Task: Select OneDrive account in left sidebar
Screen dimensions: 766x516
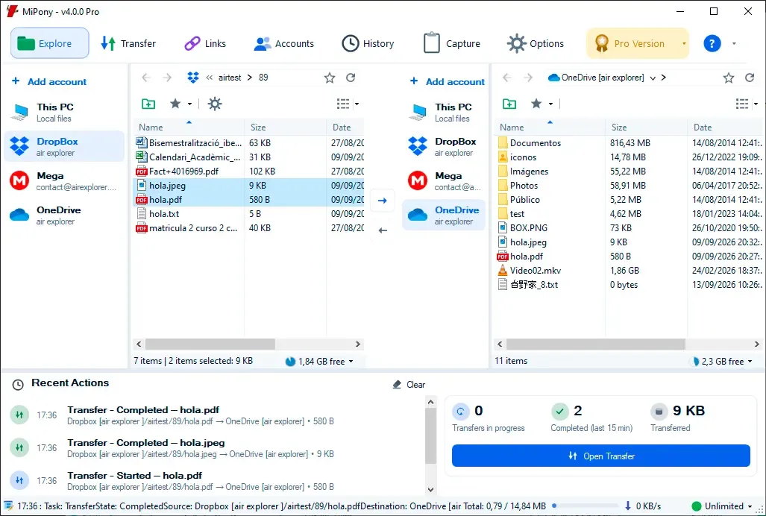Action: point(64,215)
